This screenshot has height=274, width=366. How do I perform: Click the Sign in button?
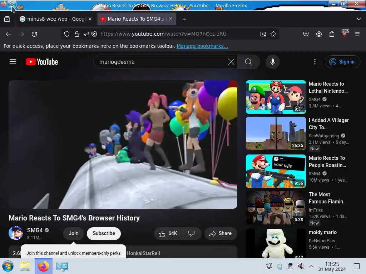point(342,62)
